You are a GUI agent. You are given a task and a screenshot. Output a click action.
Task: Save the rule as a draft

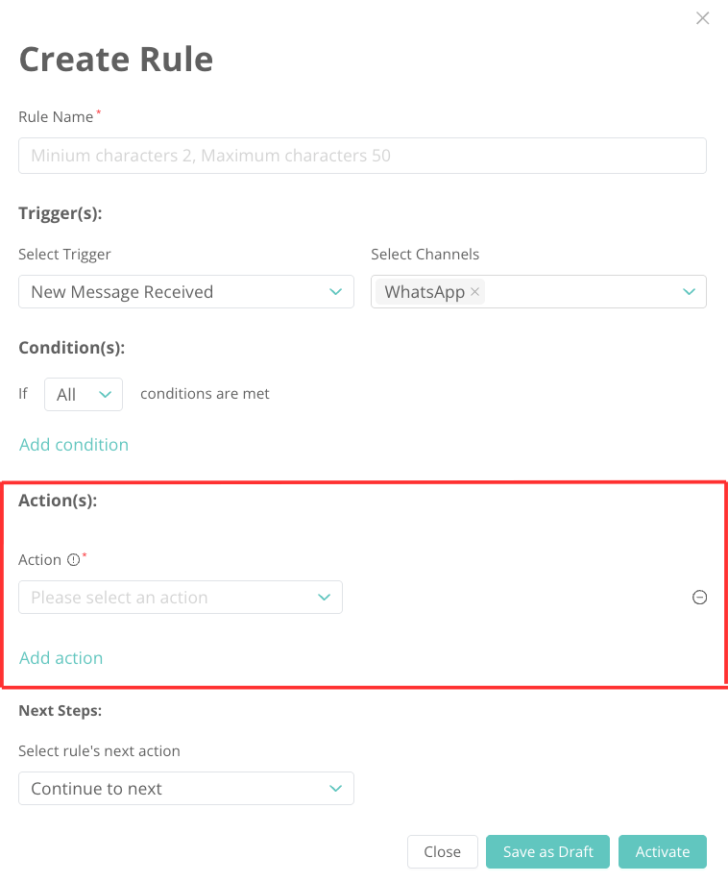(x=548, y=852)
